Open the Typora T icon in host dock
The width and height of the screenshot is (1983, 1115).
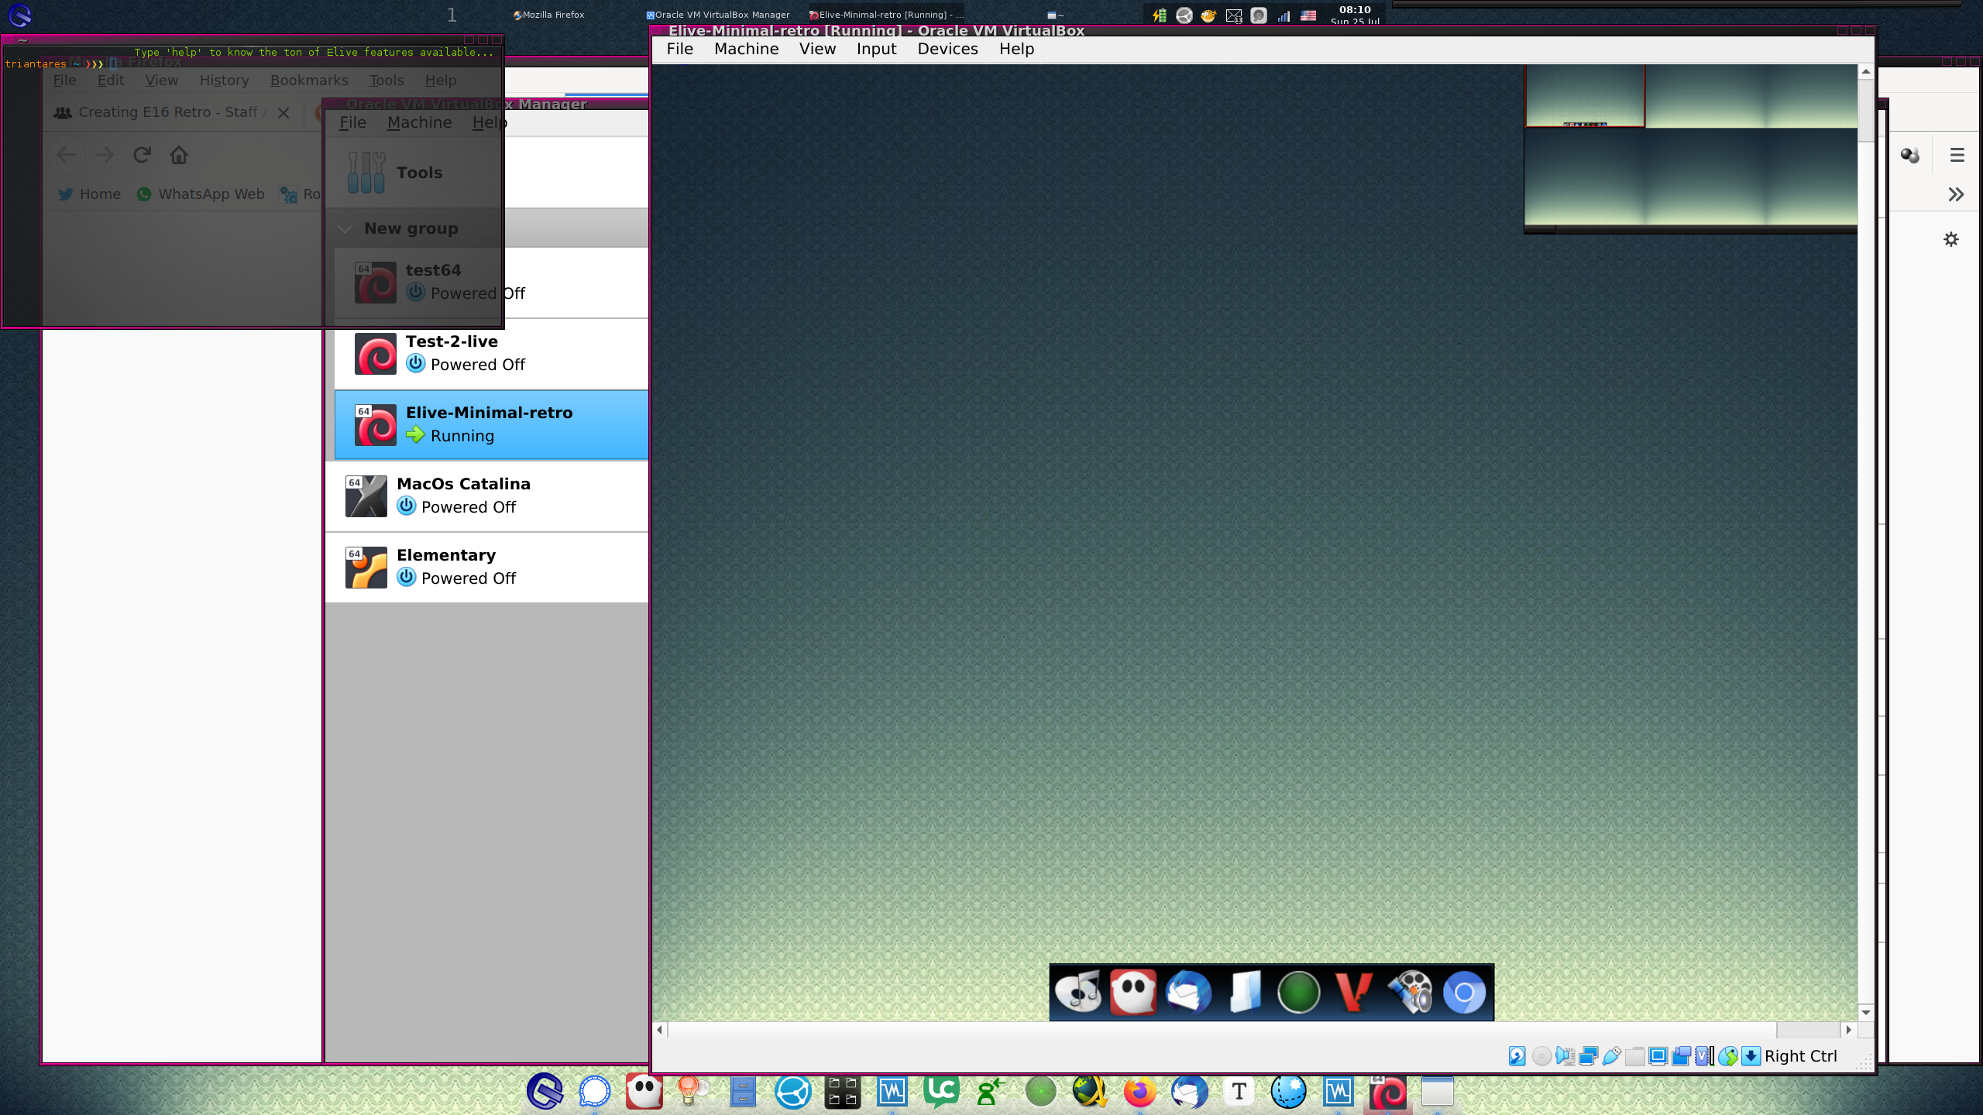(1239, 1092)
